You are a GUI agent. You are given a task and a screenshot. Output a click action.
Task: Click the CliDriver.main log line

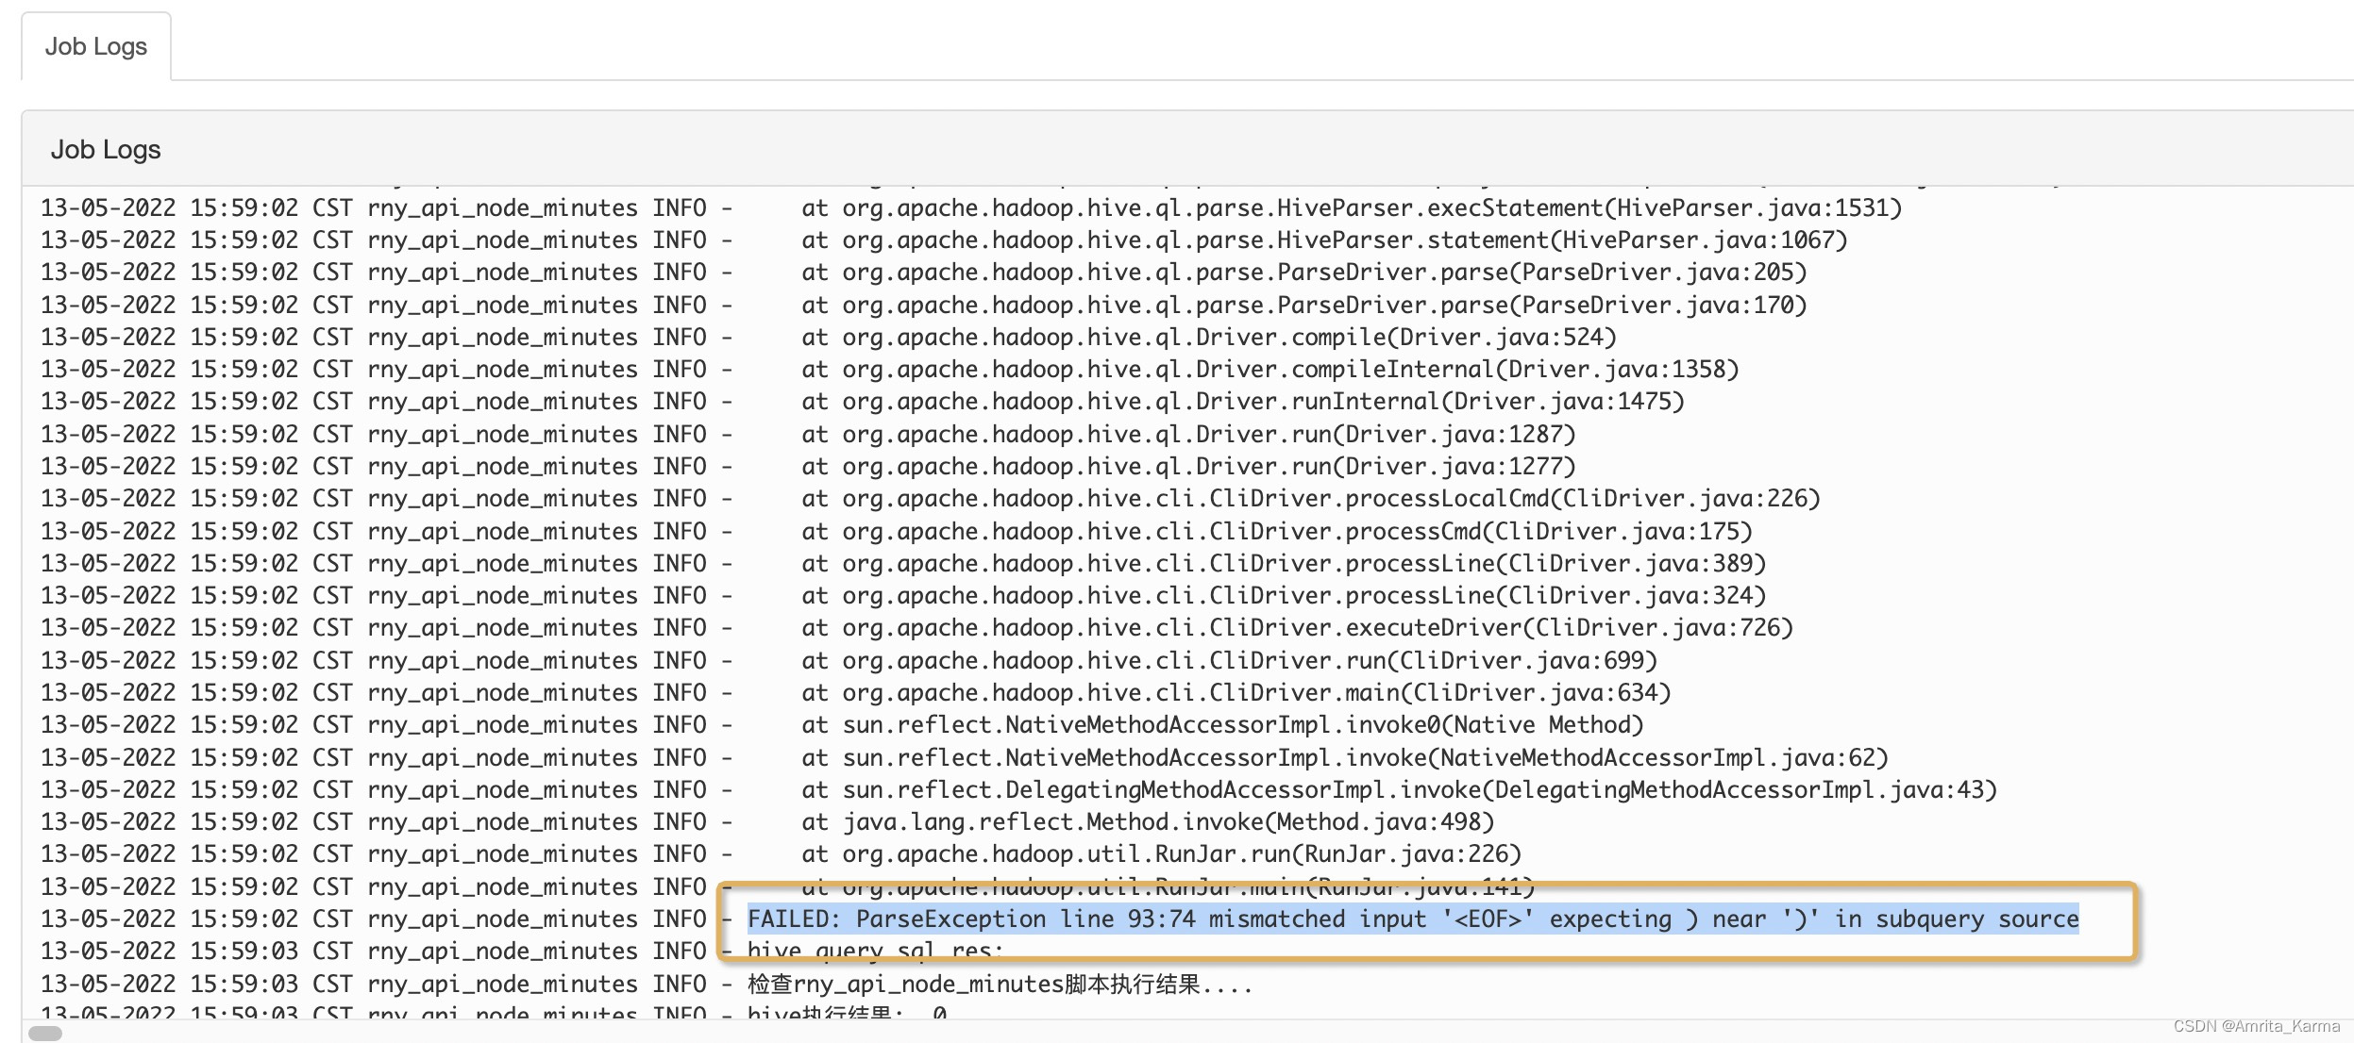[1236, 693]
